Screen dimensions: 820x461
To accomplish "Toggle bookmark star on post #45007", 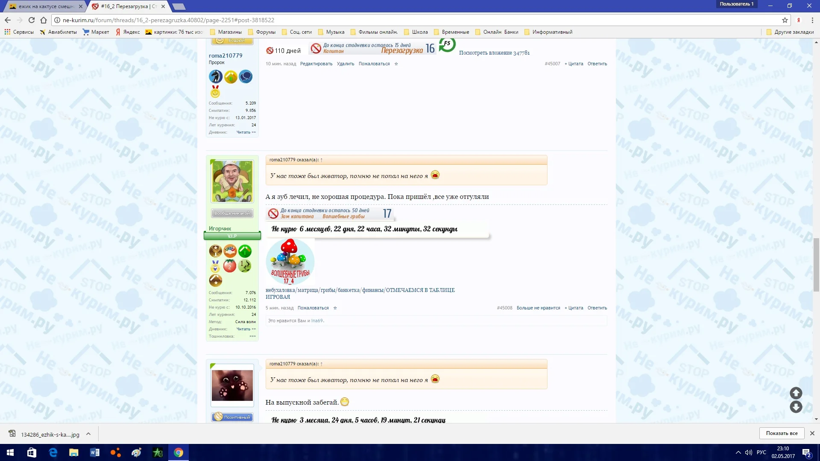I will tap(396, 64).
